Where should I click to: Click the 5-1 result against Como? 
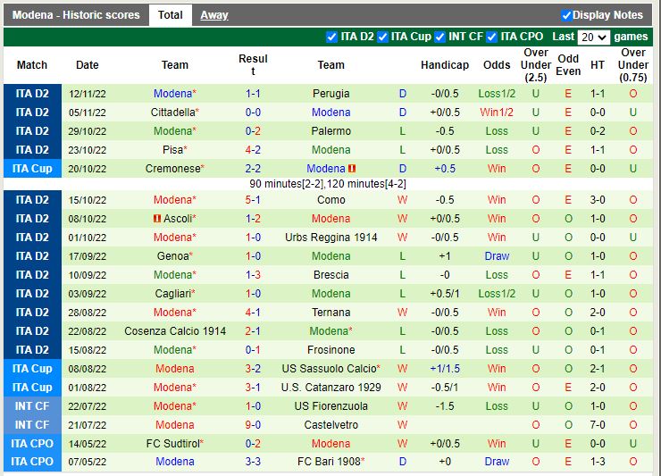[253, 200]
